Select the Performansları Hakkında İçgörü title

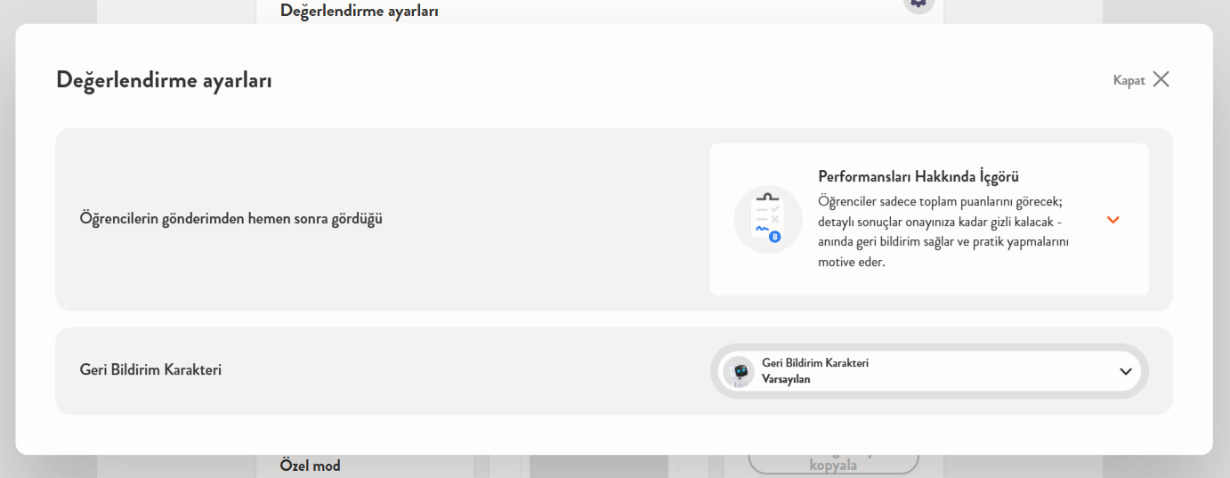click(918, 176)
